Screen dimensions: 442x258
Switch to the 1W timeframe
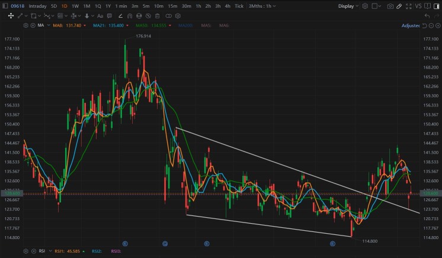pos(75,6)
